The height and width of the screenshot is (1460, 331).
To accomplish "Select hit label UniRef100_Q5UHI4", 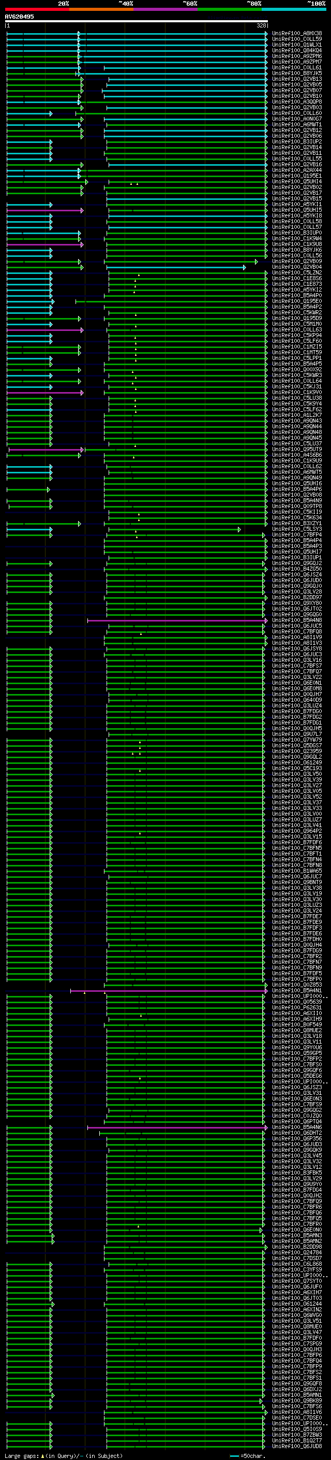I will (297, 181).
